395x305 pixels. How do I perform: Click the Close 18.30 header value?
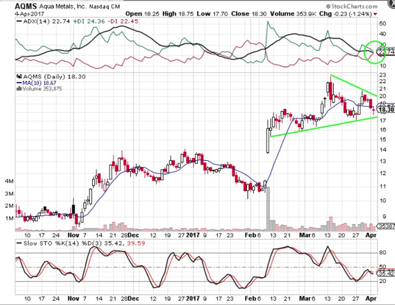click(249, 14)
